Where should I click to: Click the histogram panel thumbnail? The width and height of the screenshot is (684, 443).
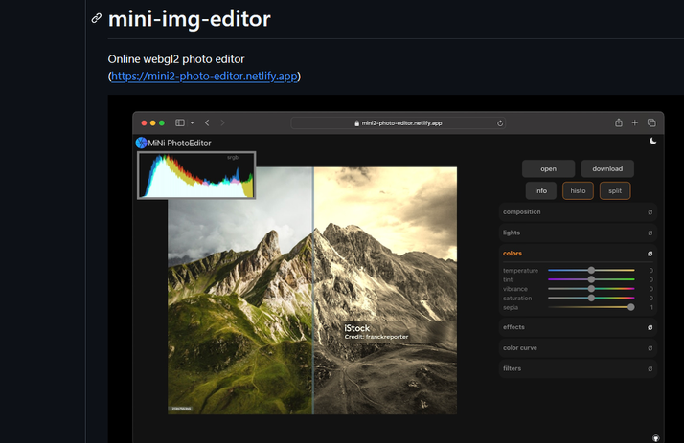click(196, 175)
